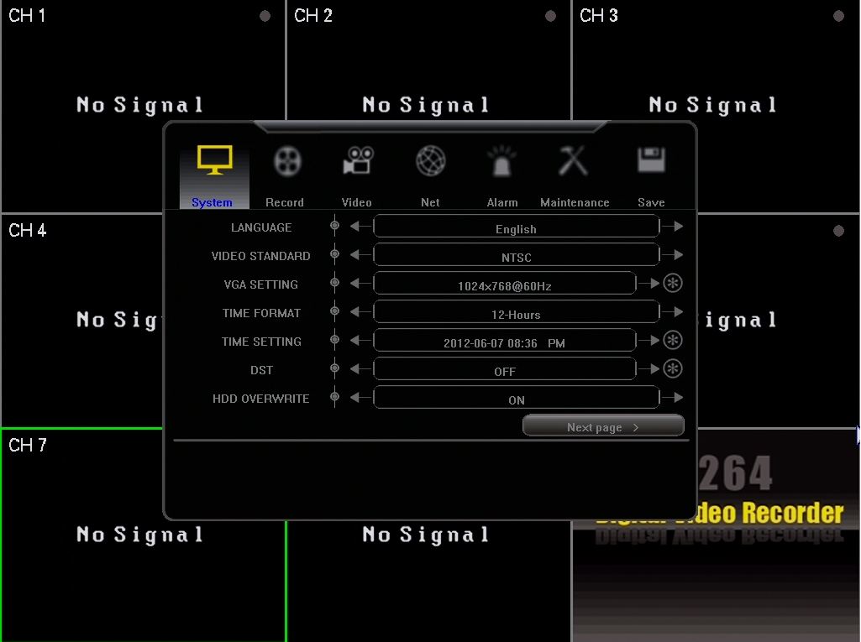Image resolution: width=861 pixels, height=642 pixels.
Task: Select next TIME FORMAT right arrow
Action: [673, 311]
